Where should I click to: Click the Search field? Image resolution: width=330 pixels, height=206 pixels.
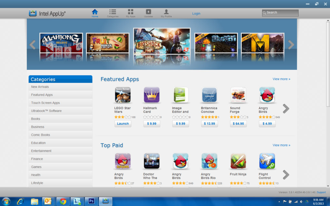point(280,13)
